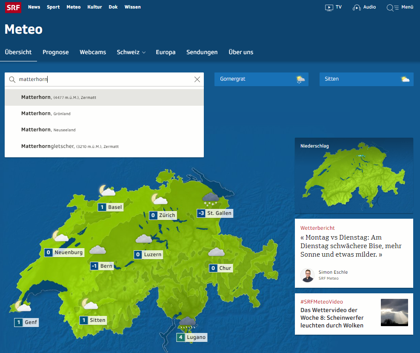Go to Wissen in top navigation
This screenshot has height=353, width=420.
(x=132, y=7)
